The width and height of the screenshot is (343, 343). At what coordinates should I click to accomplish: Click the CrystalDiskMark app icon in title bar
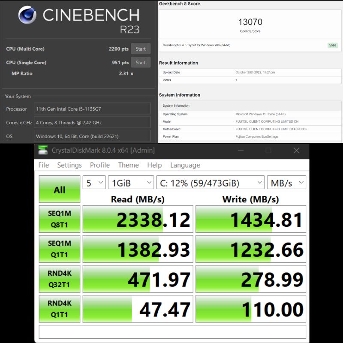pyautogui.click(x=43, y=150)
